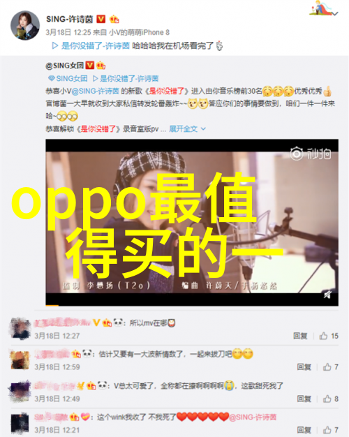Click SING-许诗茵 profile avatar

25,25
